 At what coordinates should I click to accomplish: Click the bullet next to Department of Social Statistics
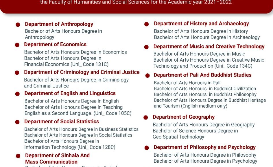click(17, 122)
